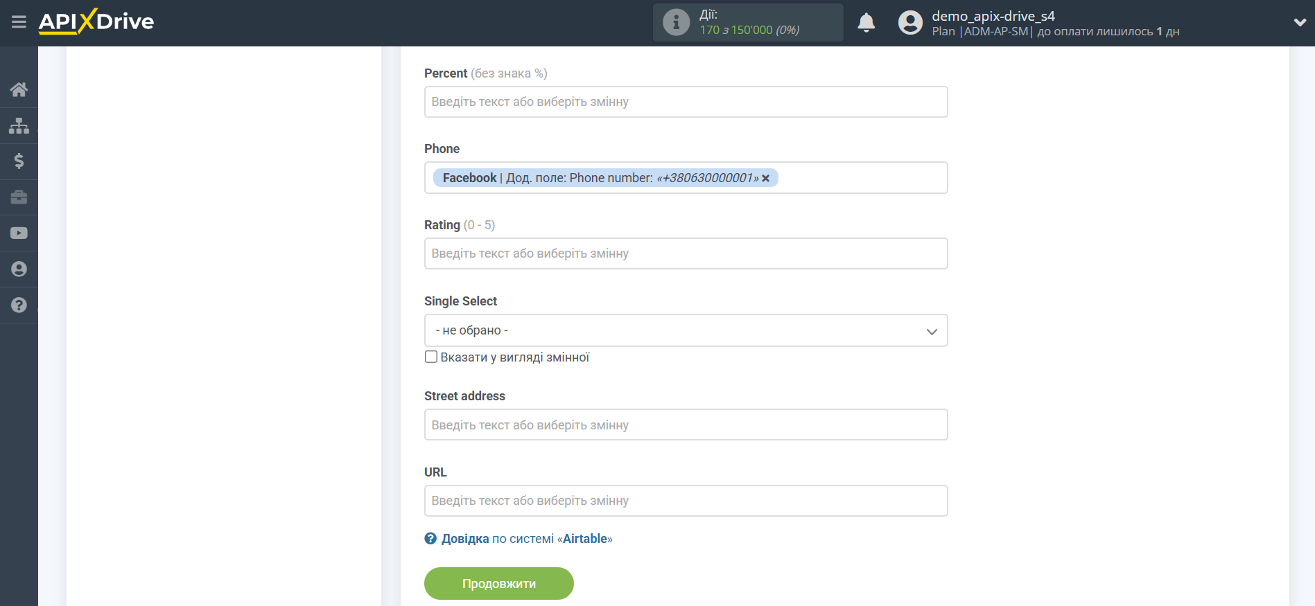Expand the Single Select dropdown
Viewport: 1315px width, 606px height.
point(685,331)
